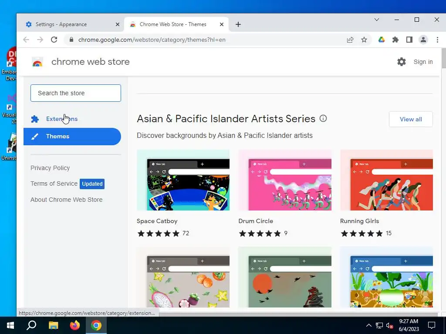Click the page vertical scrollbar thumb
The image size is (446, 334).
444,58
